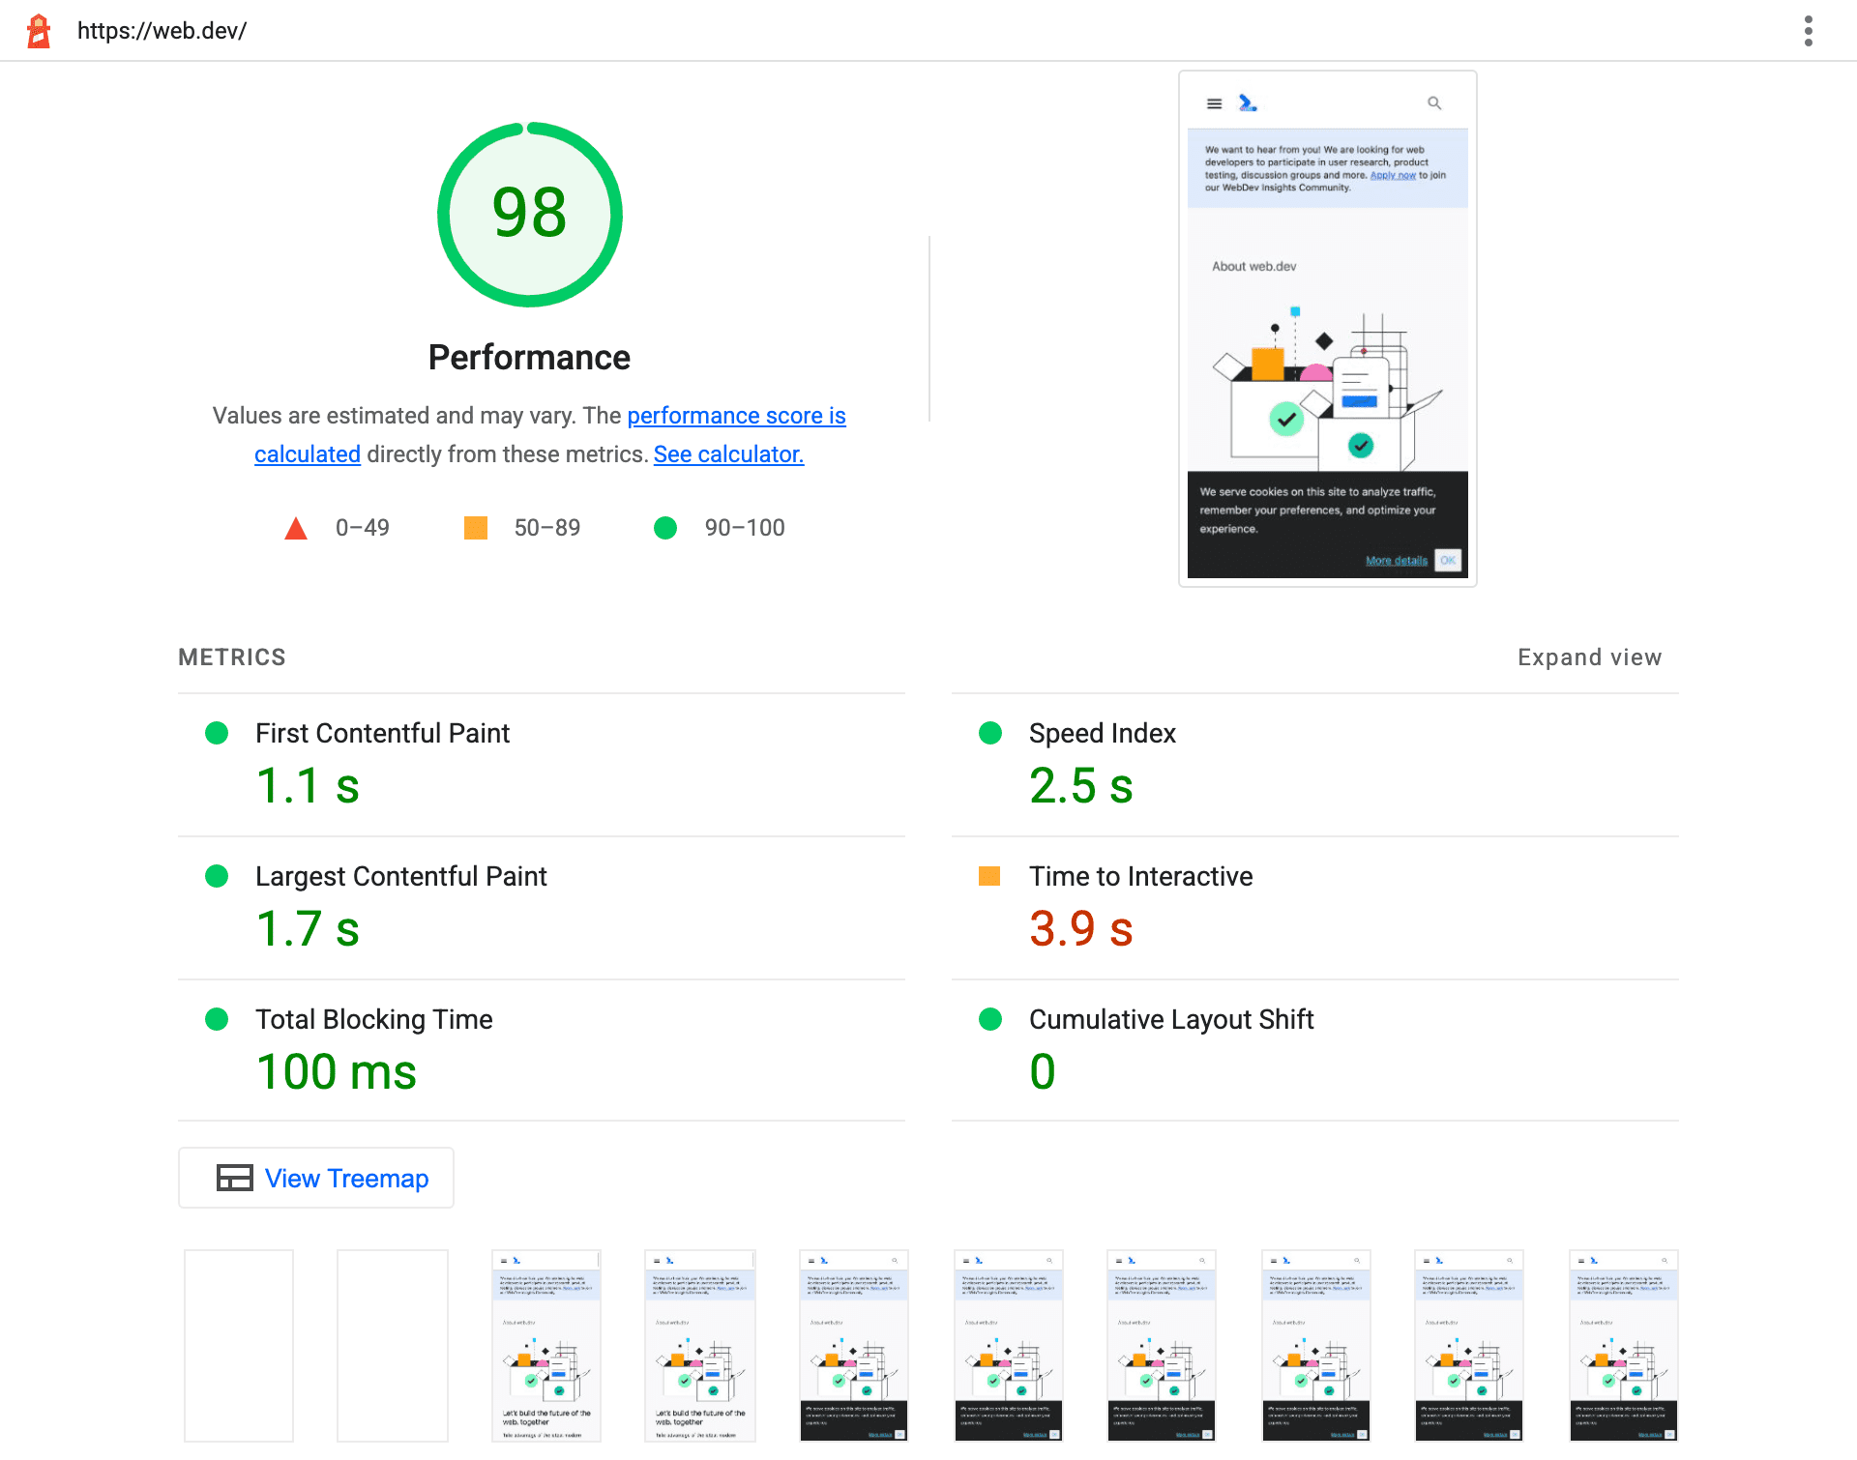
Task: Click the METRICS section header
Action: coord(232,656)
